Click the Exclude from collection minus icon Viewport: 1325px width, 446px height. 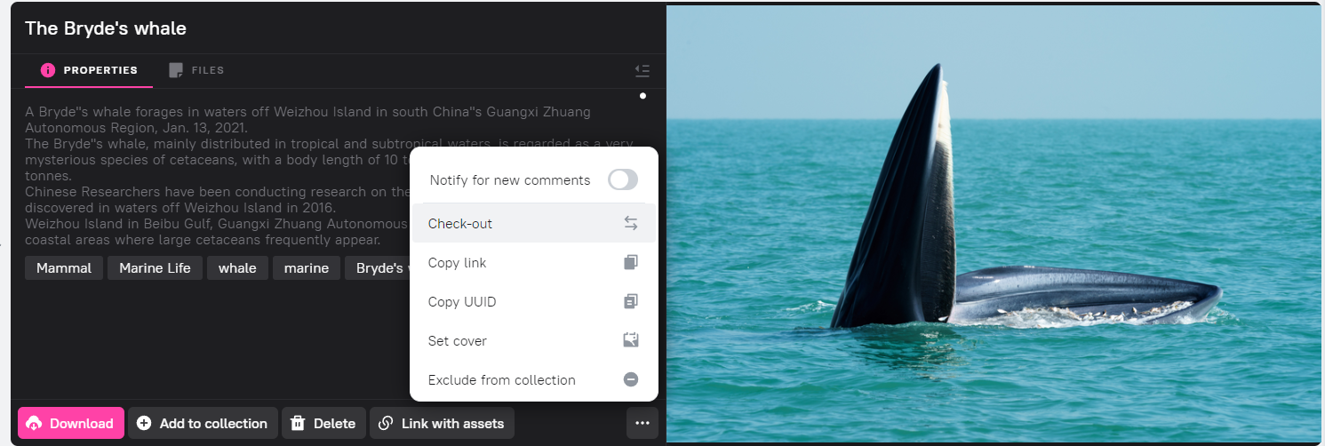(x=630, y=379)
